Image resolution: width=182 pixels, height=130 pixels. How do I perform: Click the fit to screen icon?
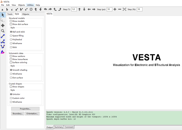click(x=125, y=9)
